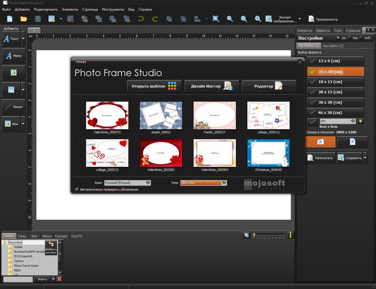Choose 15 x 10 (cm) format
The image size is (376, 289).
[x=335, y=71]
